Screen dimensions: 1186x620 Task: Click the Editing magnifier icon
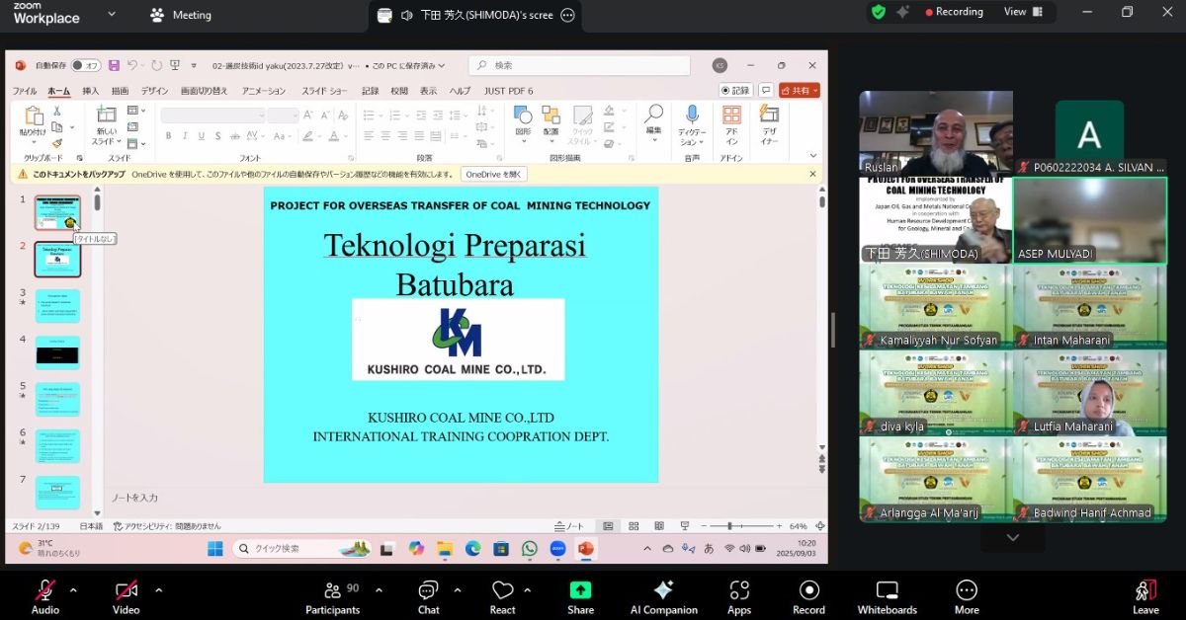(653, 114)
